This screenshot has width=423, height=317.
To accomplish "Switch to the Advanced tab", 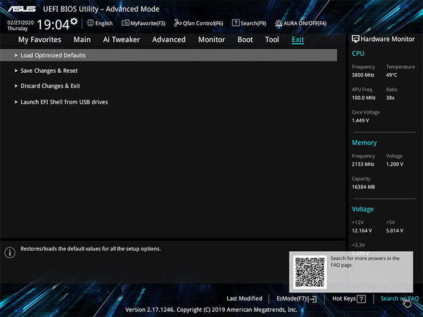I will [169, 40].
